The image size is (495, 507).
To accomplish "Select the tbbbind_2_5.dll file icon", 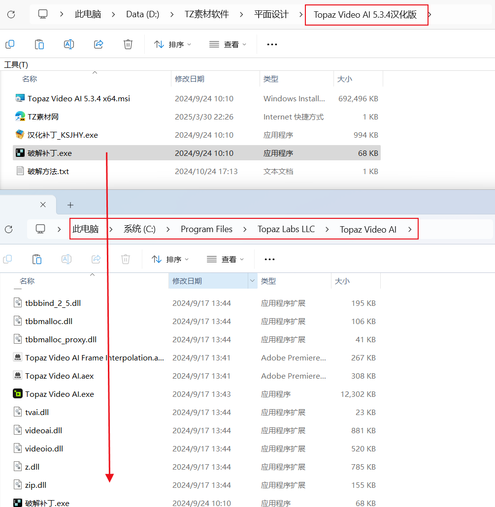I will 18,303.
